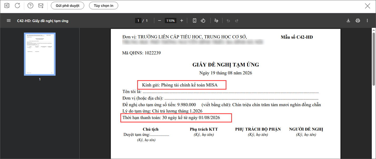Screen dimensions: 376x159
Task: Click the Mã QHNS: 1022239 line
Action: 141,53
